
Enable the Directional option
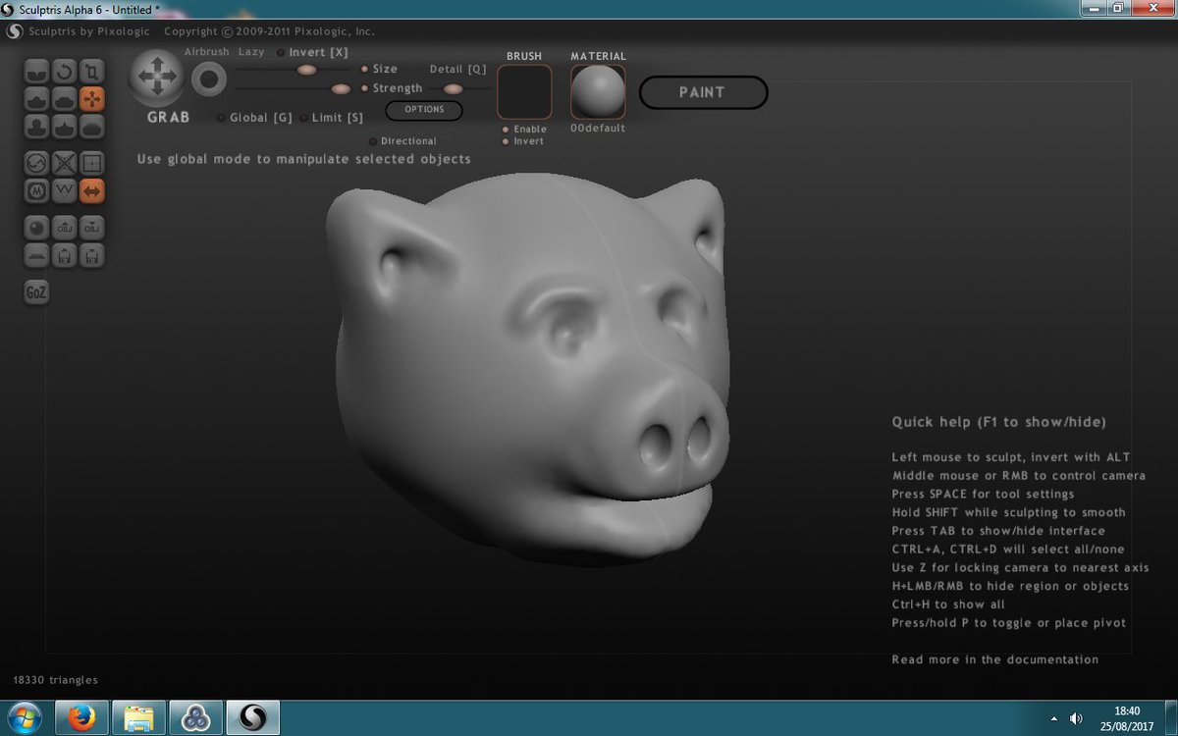pos(402,141)
